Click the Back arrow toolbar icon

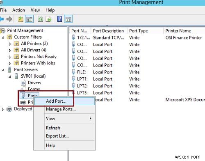(x=2, y=19)
